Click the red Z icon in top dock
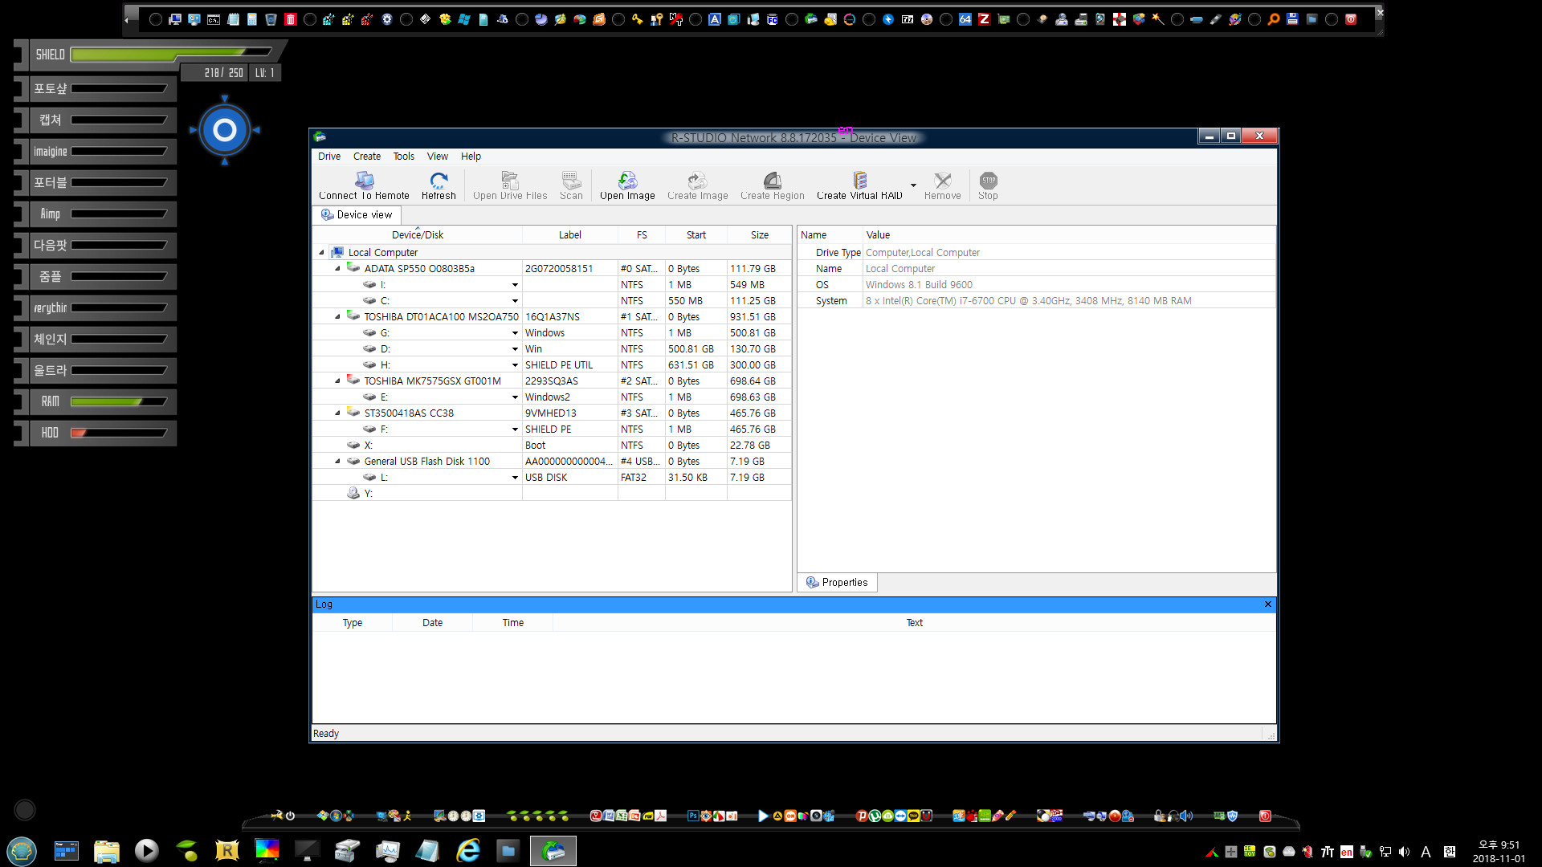1542x867 pixels. click(984, 19)
